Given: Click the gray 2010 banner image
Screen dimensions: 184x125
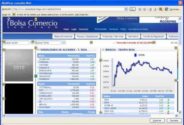Looking at the screenshot, I should [19, 65].
